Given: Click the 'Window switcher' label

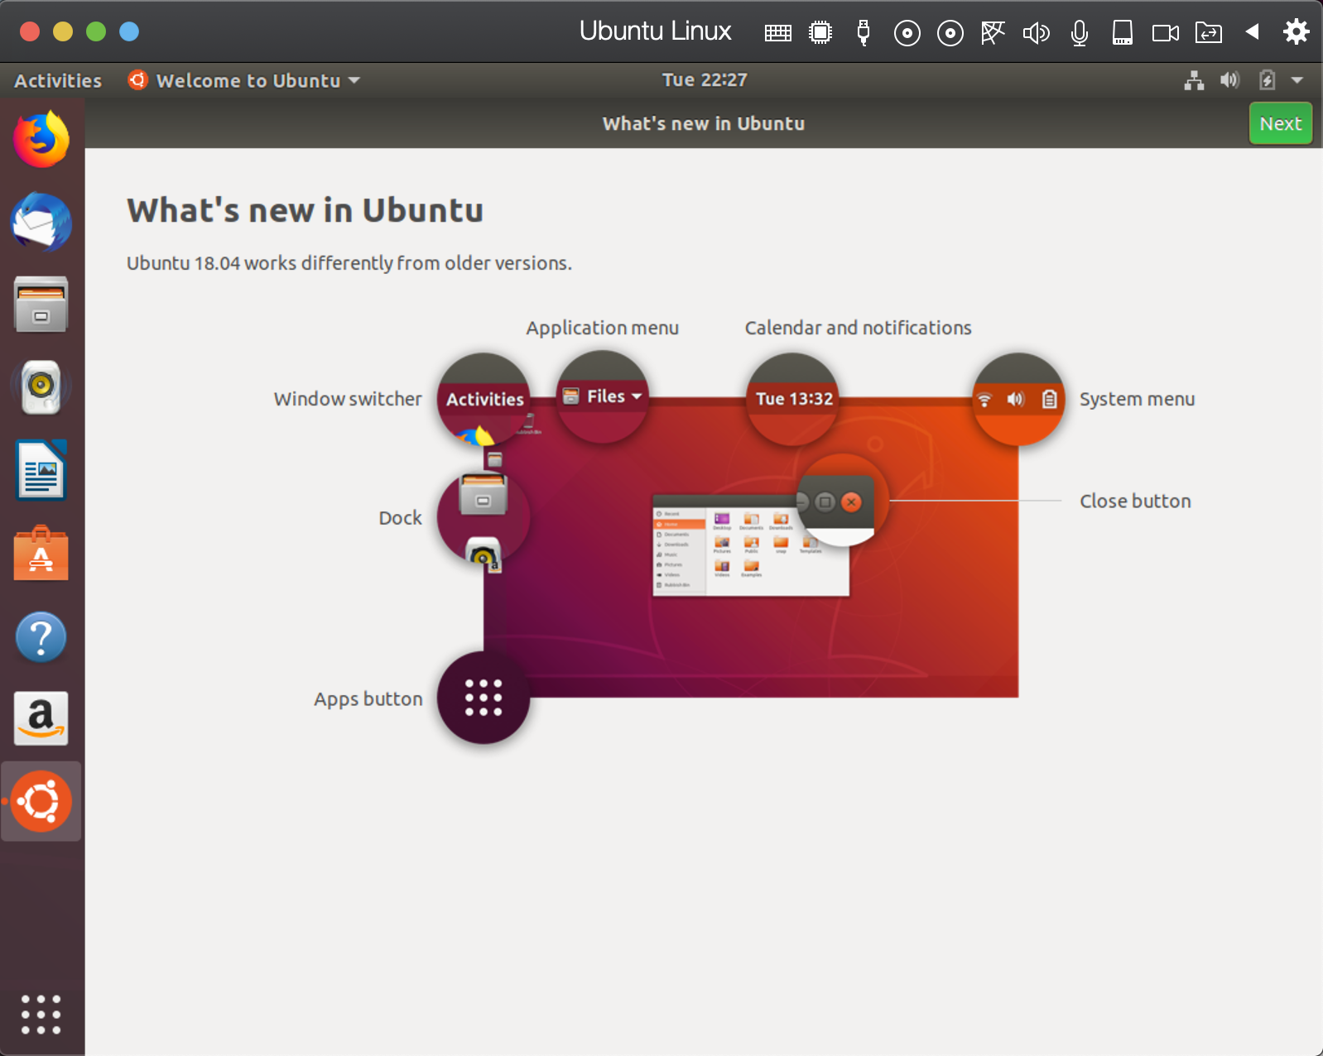Looking at the screenshot, I should point(348,399).
